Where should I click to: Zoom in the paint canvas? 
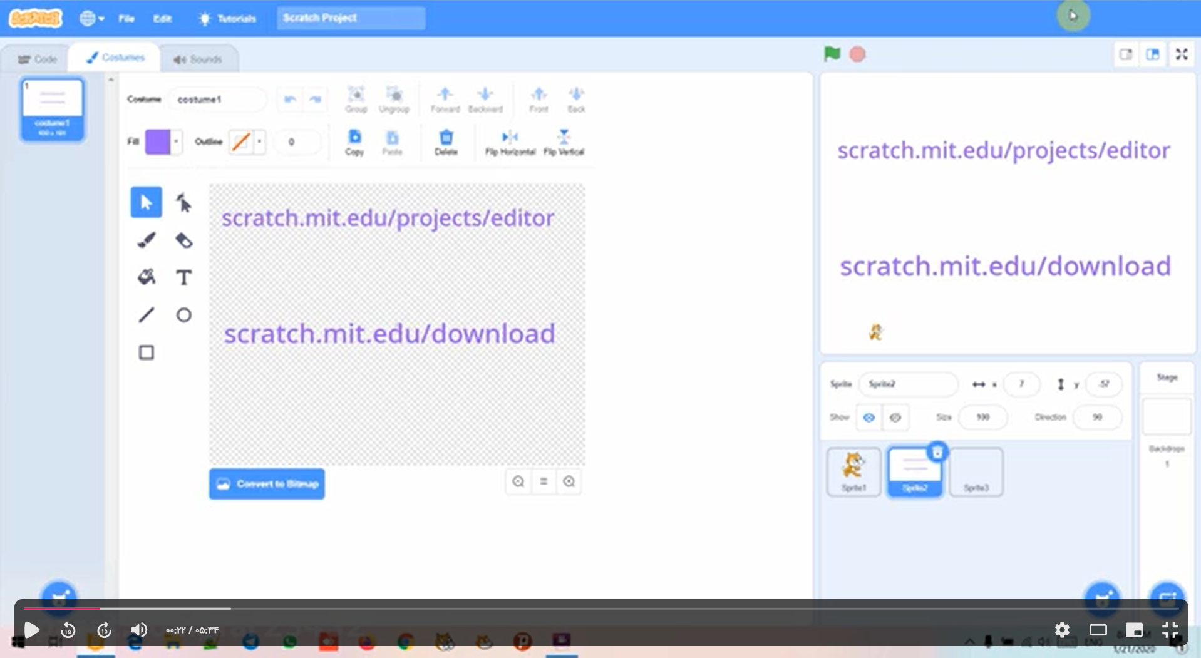point(569,481)
